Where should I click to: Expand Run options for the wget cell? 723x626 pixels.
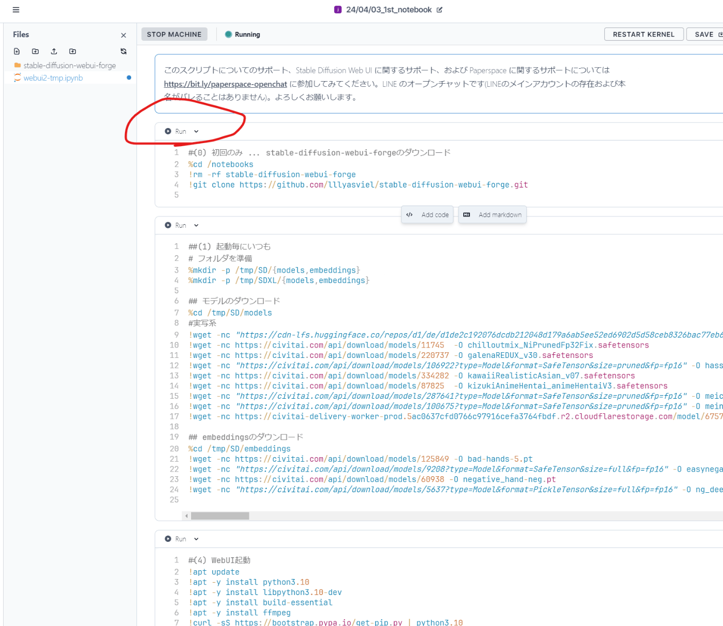point(196,225)
